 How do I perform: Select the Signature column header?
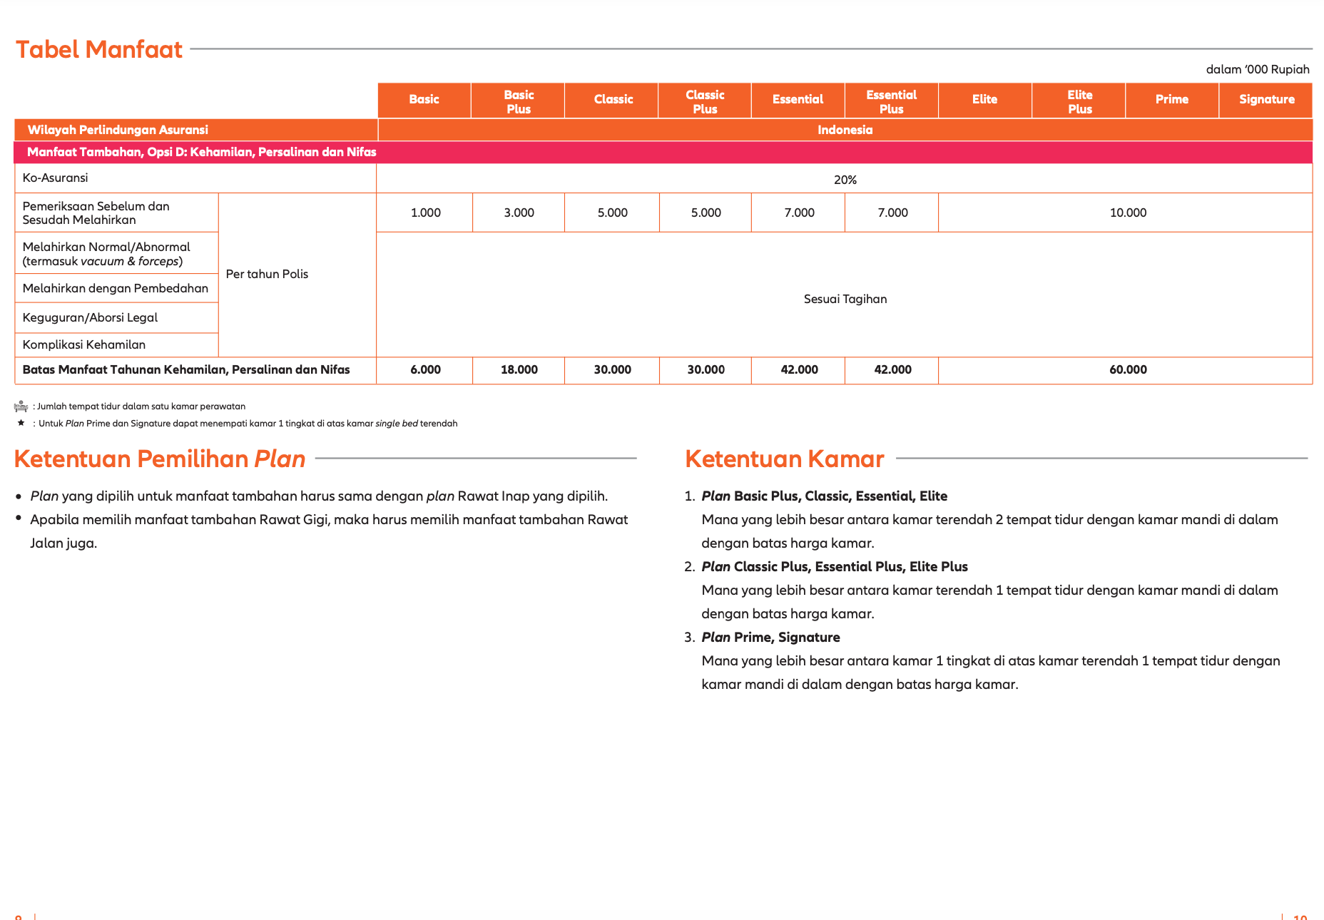coord(1266,100)
